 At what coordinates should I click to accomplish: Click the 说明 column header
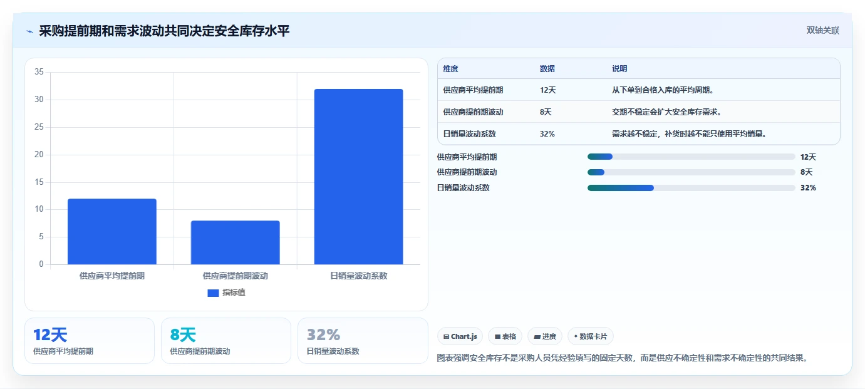[619, 69]
